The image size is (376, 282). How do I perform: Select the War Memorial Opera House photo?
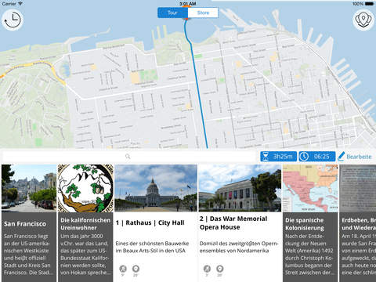[240, 188]
